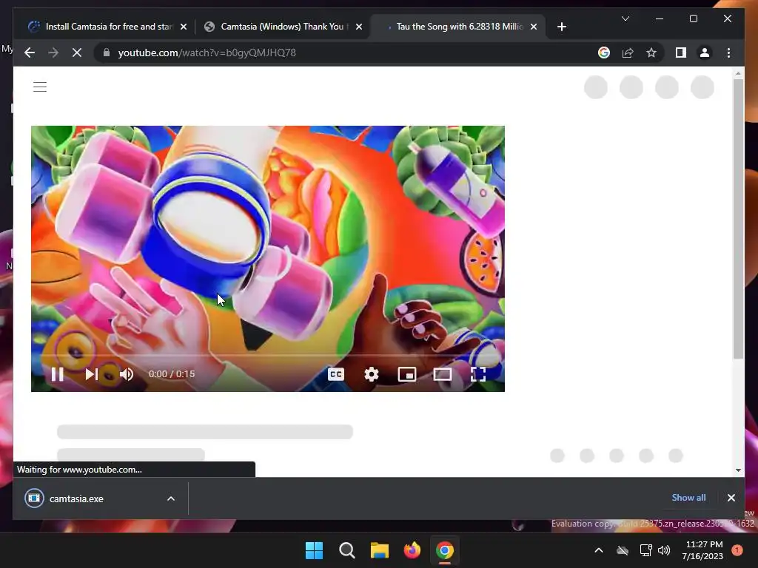Enable miniplayer mode

click(407, 374)
